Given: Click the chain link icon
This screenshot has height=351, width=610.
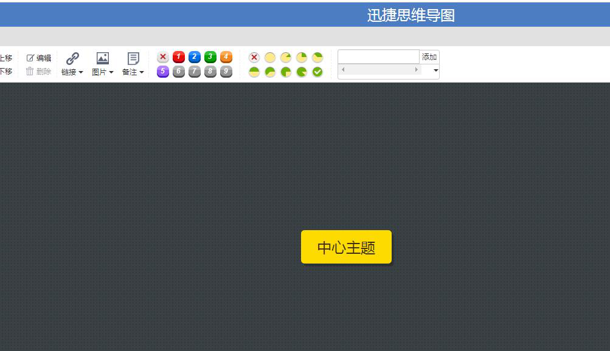Looking at the screenshot, I should (x=72, y=58).
